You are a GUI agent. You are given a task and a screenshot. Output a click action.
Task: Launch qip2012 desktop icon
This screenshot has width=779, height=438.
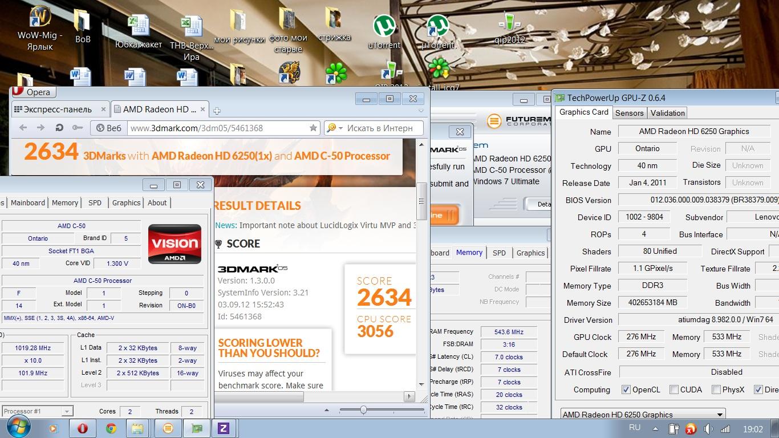pos(509,23)
